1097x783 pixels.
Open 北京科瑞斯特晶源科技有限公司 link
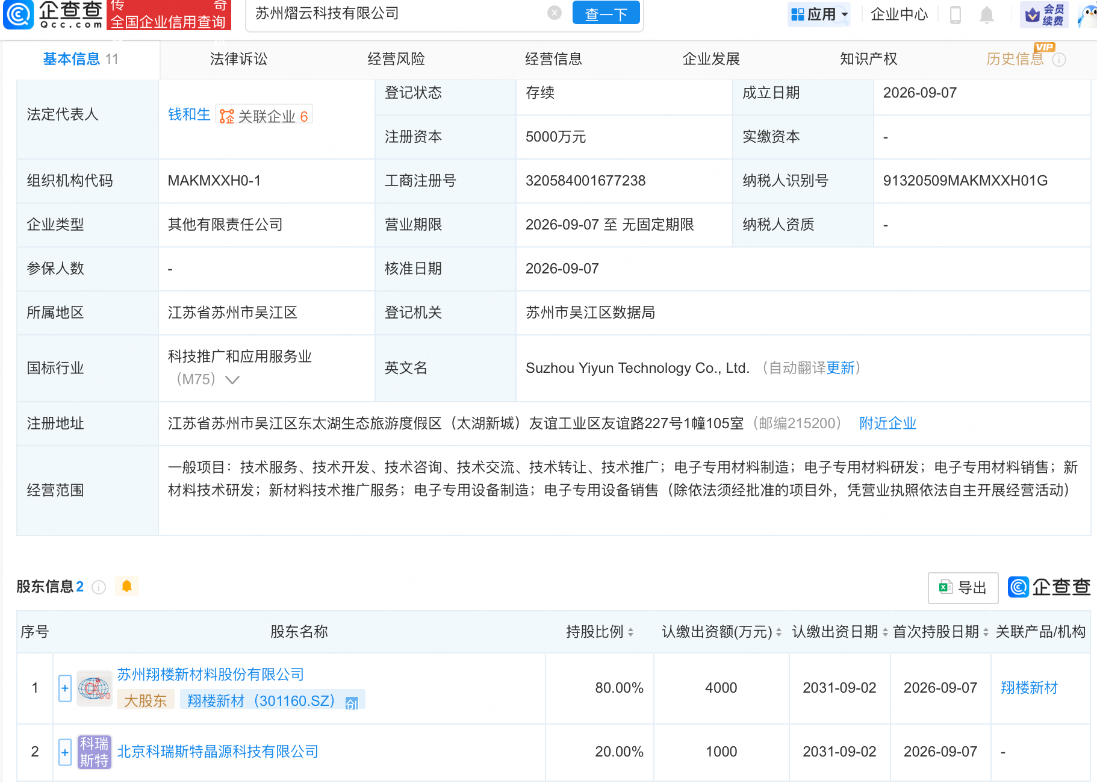pos(218,752)
